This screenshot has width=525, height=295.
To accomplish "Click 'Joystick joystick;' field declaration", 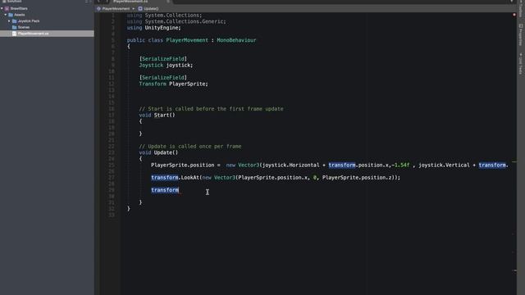I will (166, 66).
